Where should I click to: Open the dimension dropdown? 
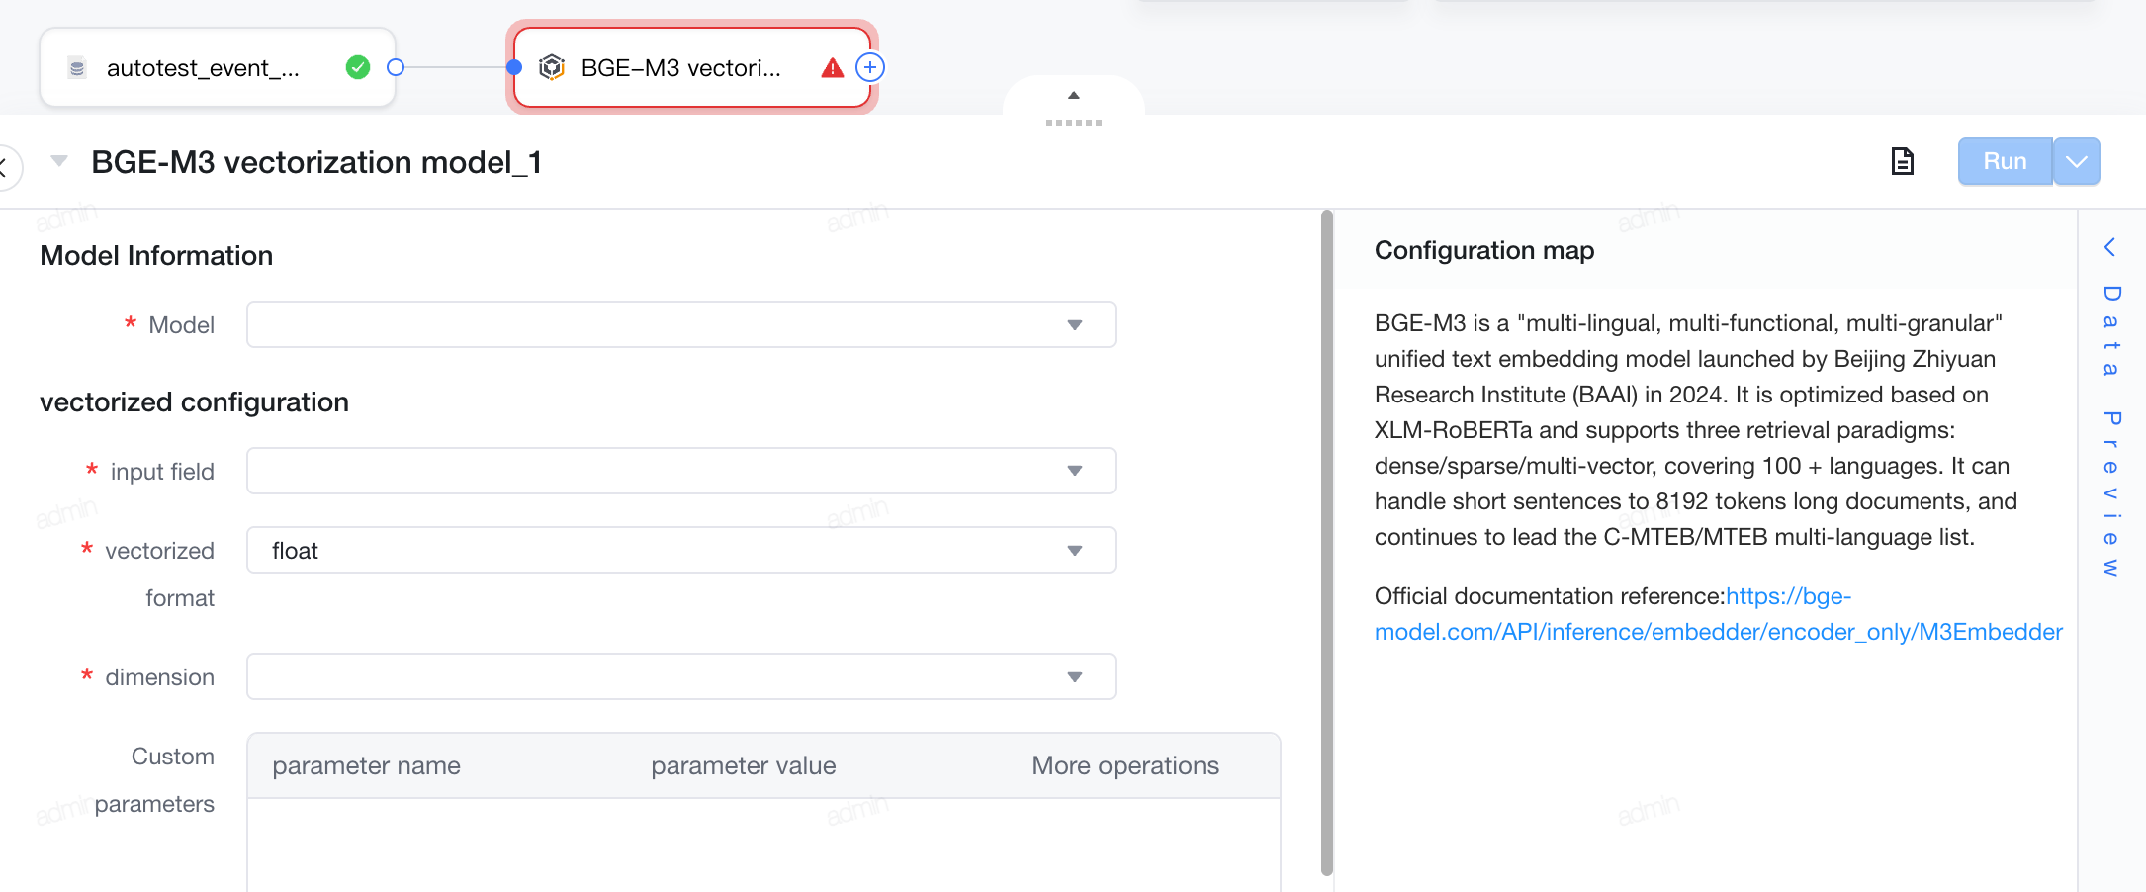point(680,676)
